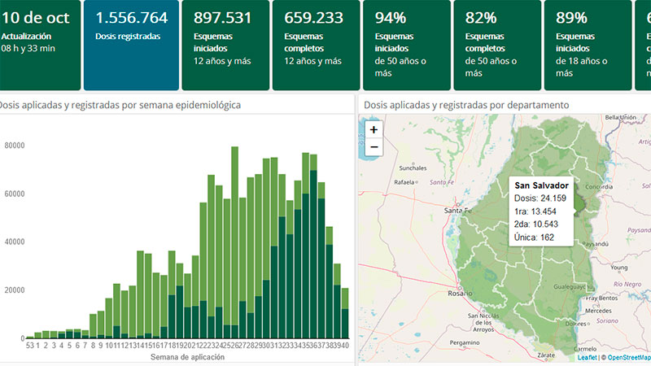The width and height of the screenshot is (651, 366).
Task: Click the tallest bar at week 26
Action: tap(234, 244)
